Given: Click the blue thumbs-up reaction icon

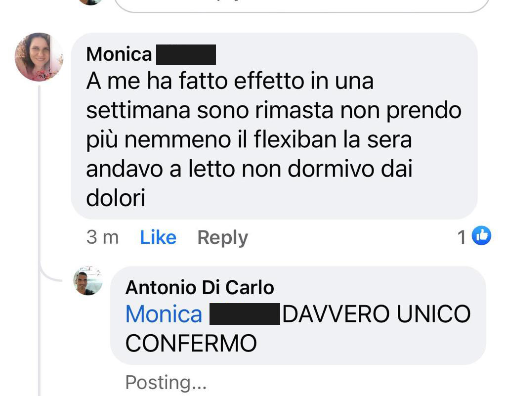Looking at the screenshot, I should click(x=481, y=236).
